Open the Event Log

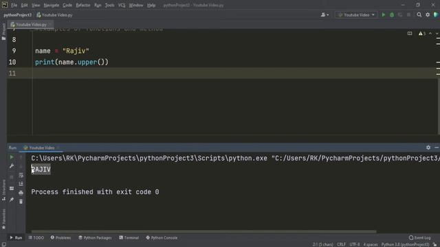420,238
